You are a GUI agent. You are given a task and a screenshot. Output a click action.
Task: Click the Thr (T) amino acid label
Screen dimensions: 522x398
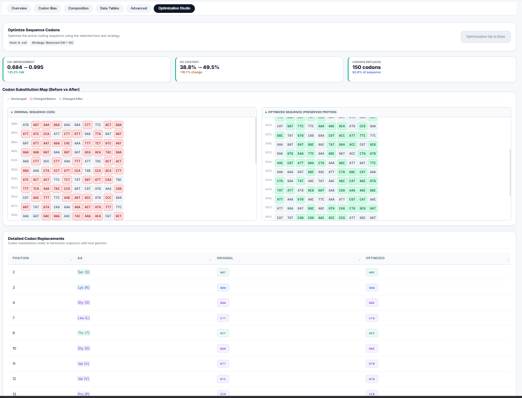84,333
